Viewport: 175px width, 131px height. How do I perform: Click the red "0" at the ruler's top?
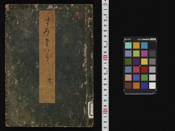105,4
